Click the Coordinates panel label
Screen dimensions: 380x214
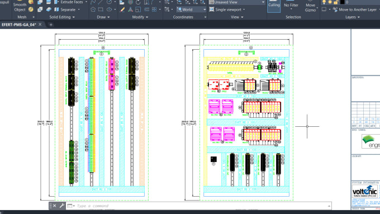(183, 17)
